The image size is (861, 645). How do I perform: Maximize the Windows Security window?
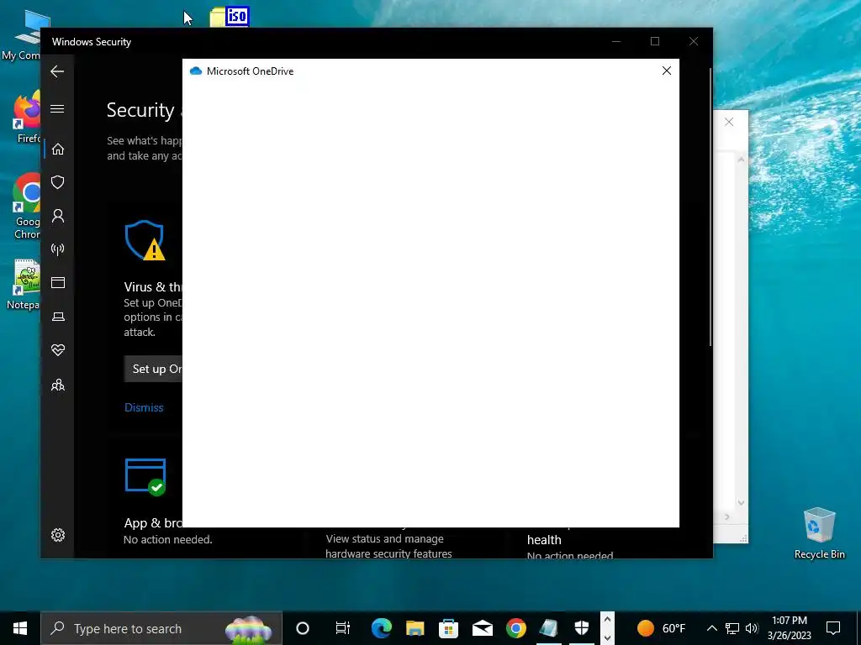654,41
